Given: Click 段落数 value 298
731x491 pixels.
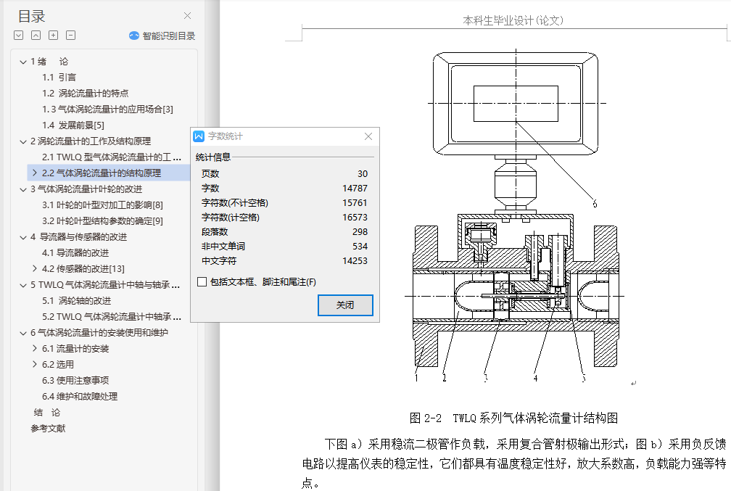Looking at the screenshot, I should pos(360,232).
